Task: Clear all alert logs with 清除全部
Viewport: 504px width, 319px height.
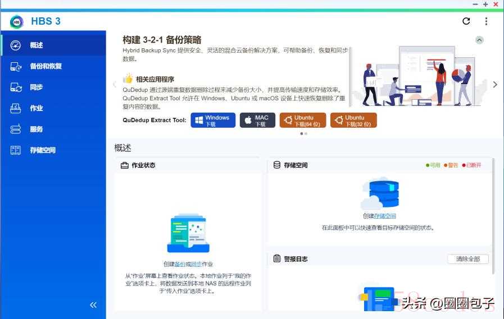Action: point(468,259)
